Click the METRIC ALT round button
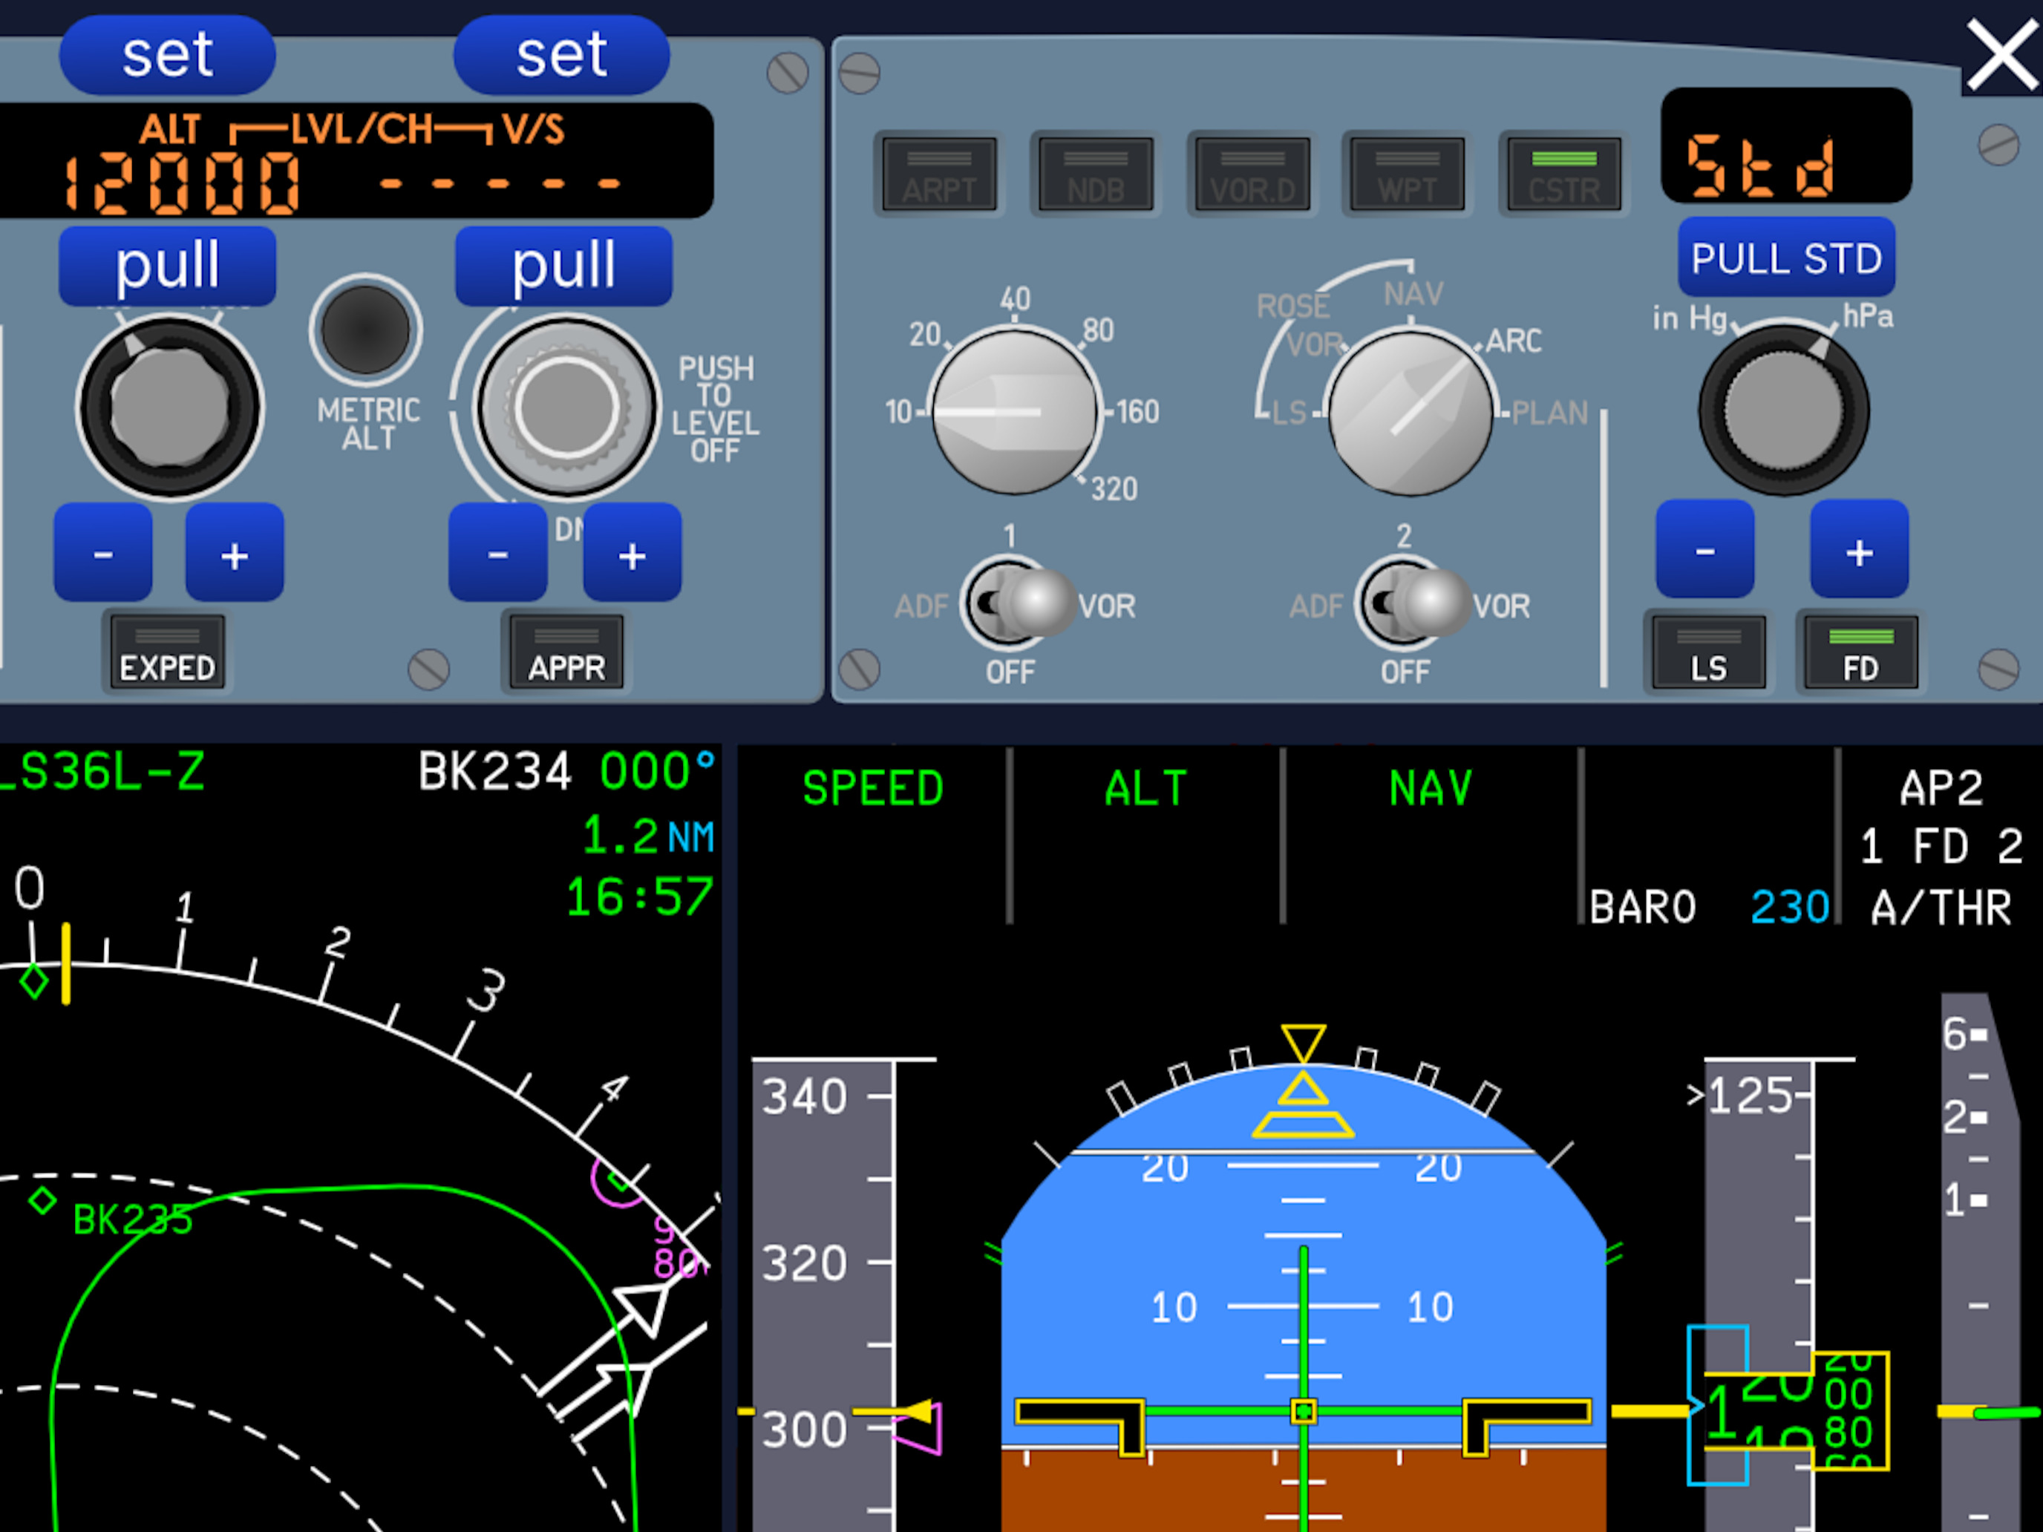 366,330
